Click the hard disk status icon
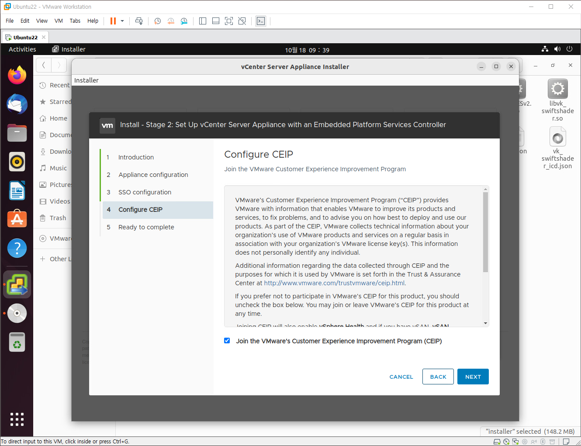 click(497, 442)
